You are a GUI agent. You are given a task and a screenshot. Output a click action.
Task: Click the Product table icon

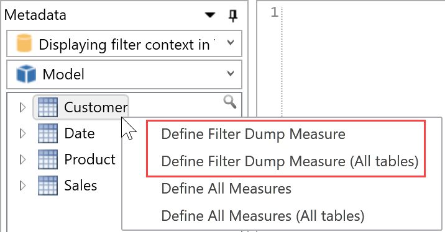(x=48, y=159)
